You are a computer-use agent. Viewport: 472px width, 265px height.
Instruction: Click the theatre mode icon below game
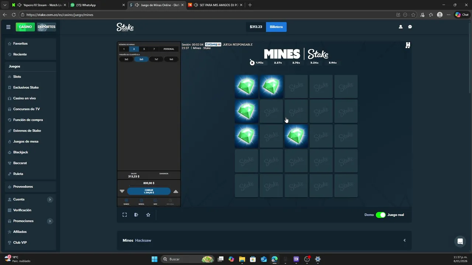pos(136,215)
